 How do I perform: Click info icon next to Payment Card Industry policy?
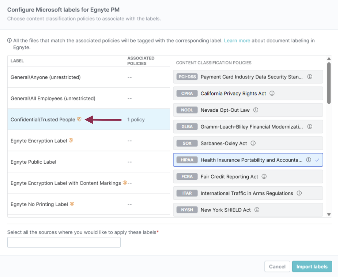click(x=309, y=77)
